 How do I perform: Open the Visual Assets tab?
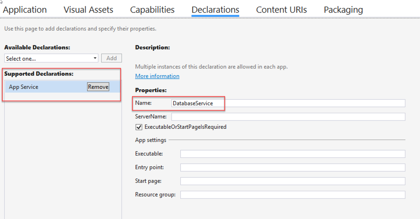point(88,10)
